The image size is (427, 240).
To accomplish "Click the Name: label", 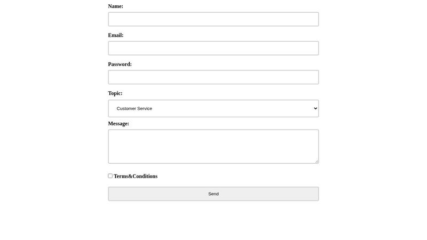I will [116, 6].
